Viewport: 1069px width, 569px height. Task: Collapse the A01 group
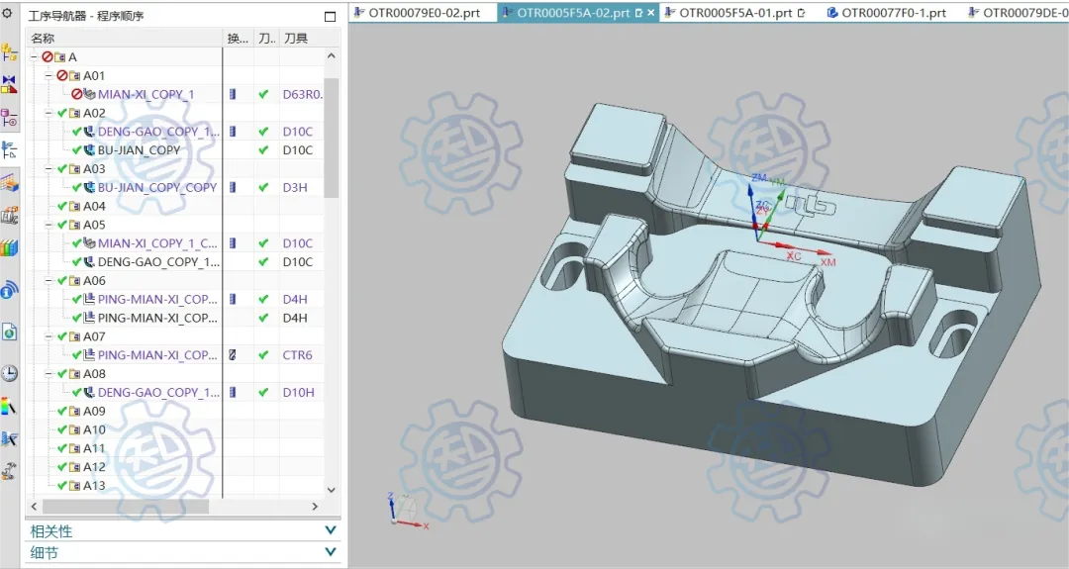coord(49,75)
